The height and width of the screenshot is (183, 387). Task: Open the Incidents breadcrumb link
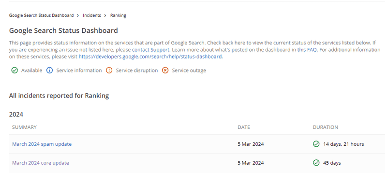(x=92, y=15)
